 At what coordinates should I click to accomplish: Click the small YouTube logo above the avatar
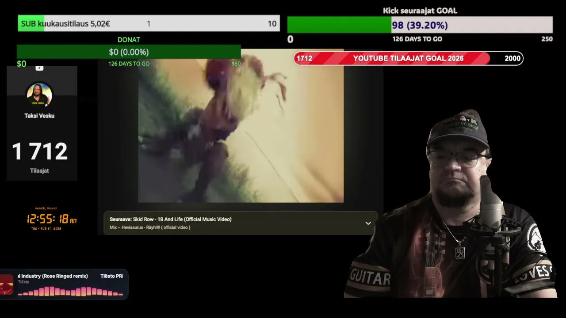click(39, 68)
